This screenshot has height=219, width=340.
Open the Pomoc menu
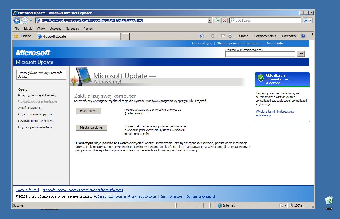[88, 29]
